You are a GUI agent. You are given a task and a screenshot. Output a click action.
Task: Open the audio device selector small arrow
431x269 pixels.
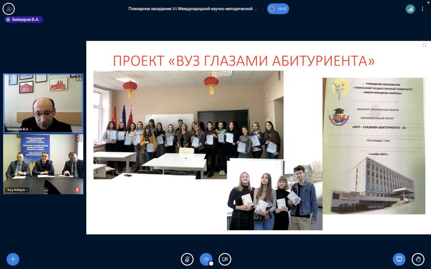tap(211, 264)
